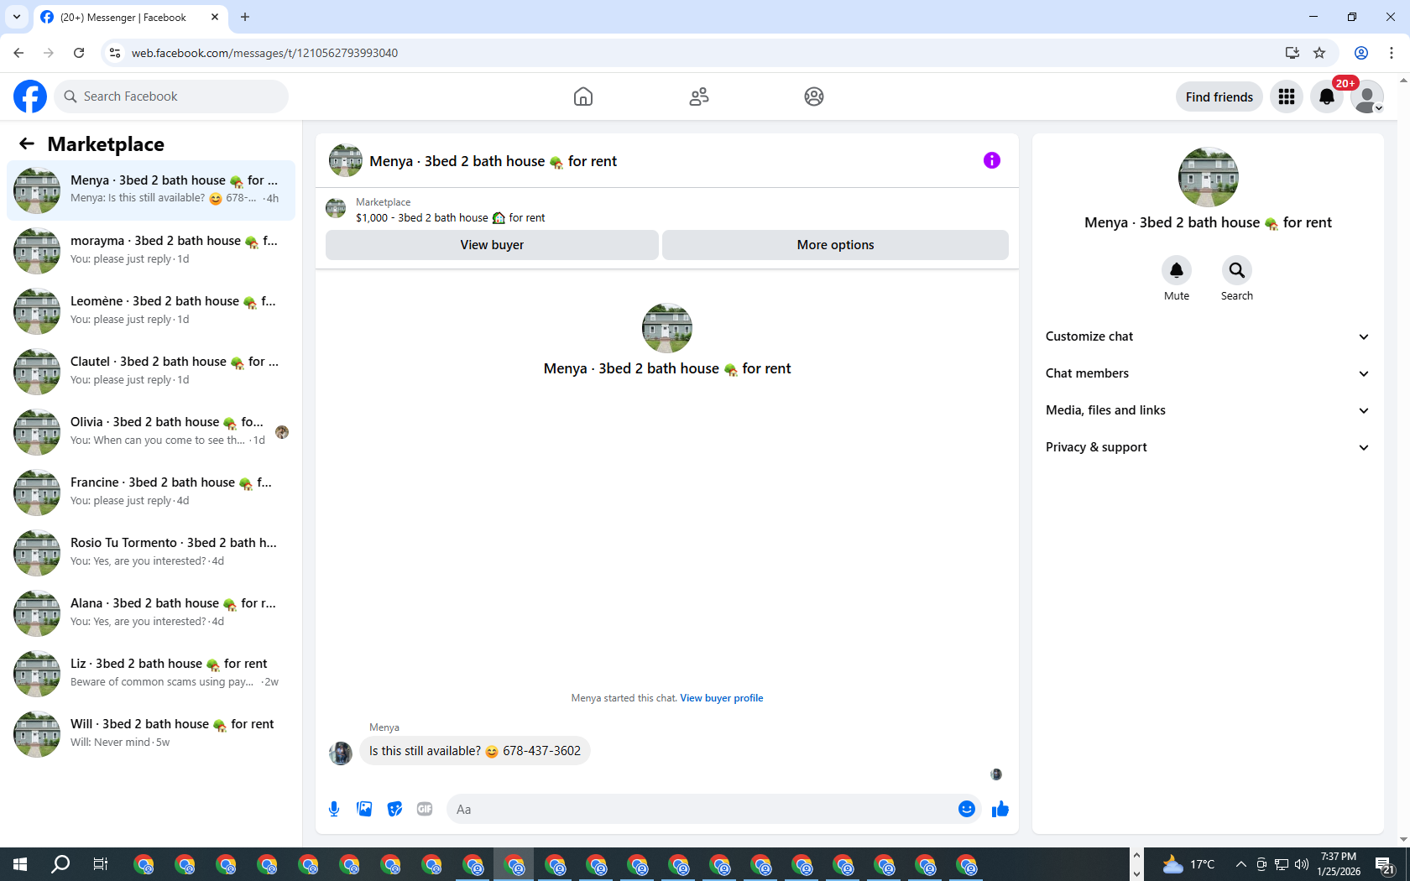Image resolution: width=1410 pixels, height=881 pixels.
Task: Search in conversation magnifier icon
Action: (1237, 270)
